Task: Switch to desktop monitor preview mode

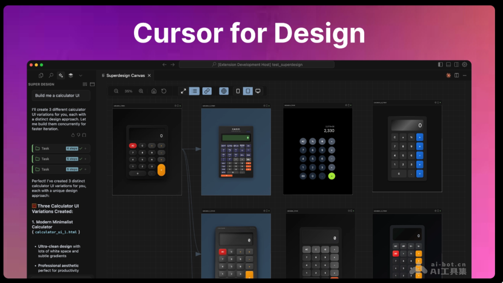Action: (258, 91)
